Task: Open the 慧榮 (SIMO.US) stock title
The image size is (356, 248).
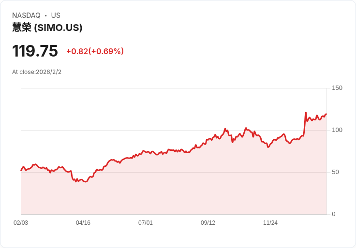Action: [47, 28]
